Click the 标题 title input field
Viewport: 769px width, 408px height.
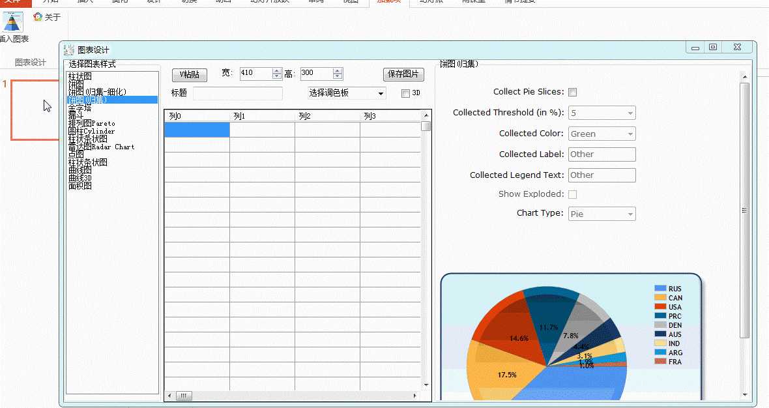[238, 93]
